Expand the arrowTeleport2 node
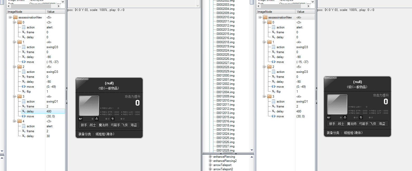This screenshot has width=412, height=171. coord(210,169)
